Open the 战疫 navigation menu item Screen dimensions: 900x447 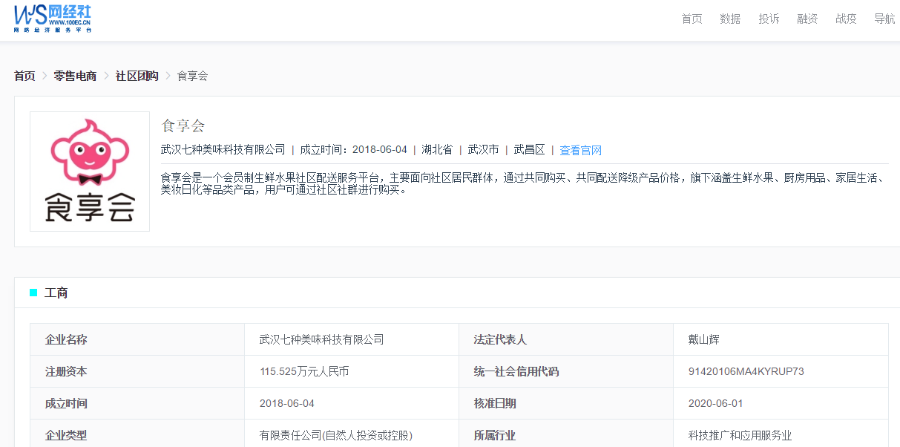pos(846,19)
